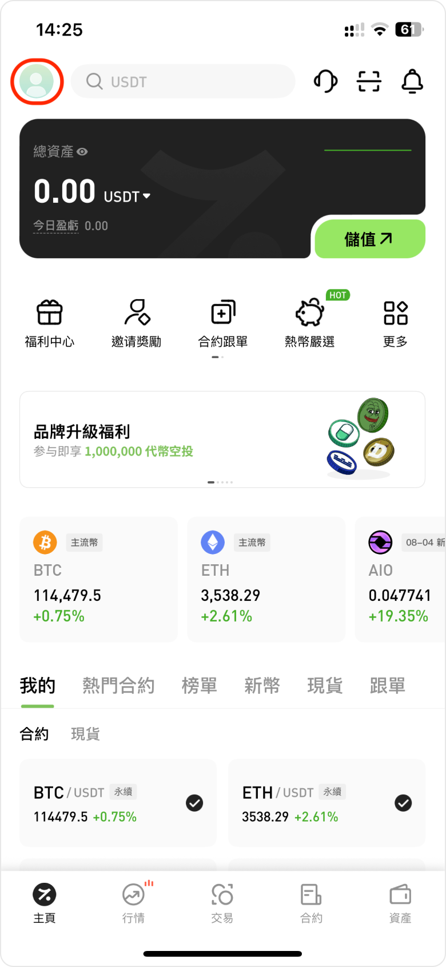
Task: Open the QR code scanner icon
Action: click(369, 81)
